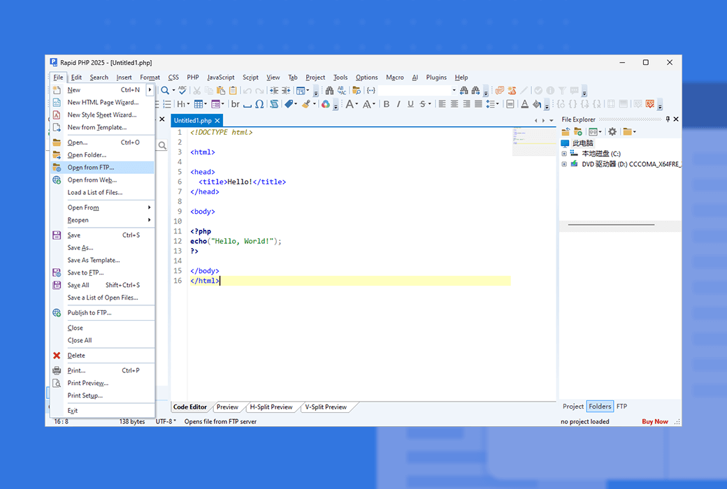Click the folder-up icon in File Explorer
This screenshot has height=489, width=727.
coord(566,131)
